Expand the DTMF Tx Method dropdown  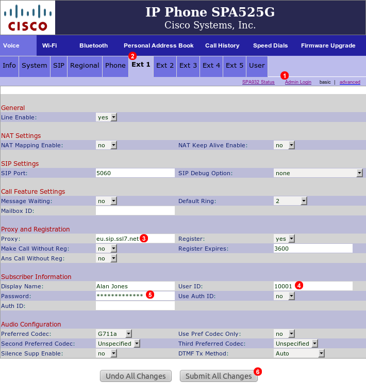point(299,353)
